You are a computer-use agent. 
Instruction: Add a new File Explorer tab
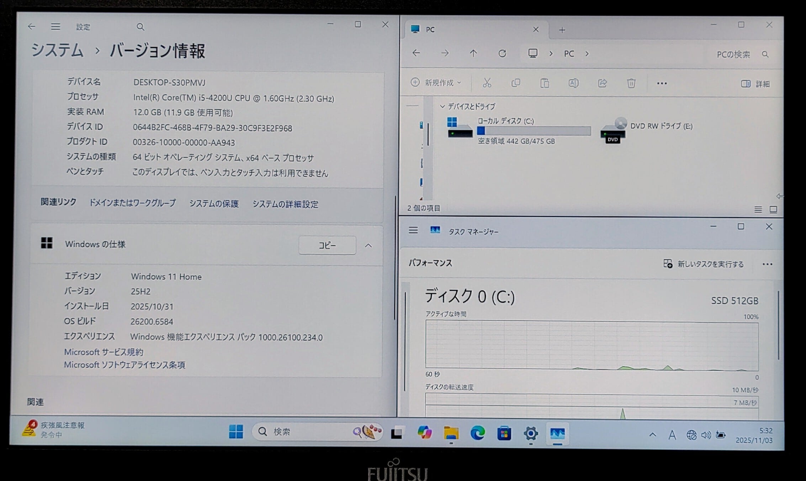tap(562, 30)
